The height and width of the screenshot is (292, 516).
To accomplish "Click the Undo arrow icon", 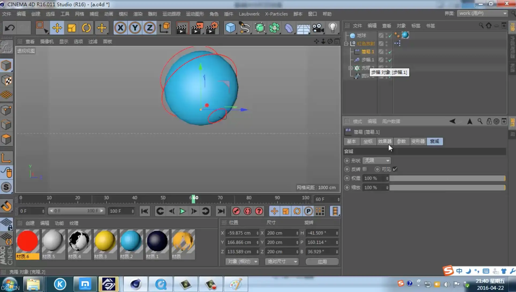I will 10,28.
